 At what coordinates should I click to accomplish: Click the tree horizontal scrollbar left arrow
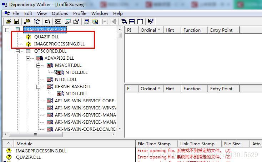[x=6, y=134]
